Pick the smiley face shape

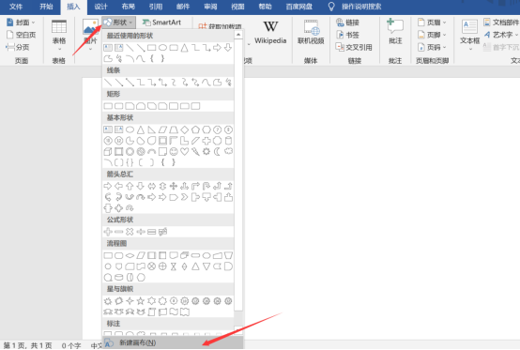(174, 151)
